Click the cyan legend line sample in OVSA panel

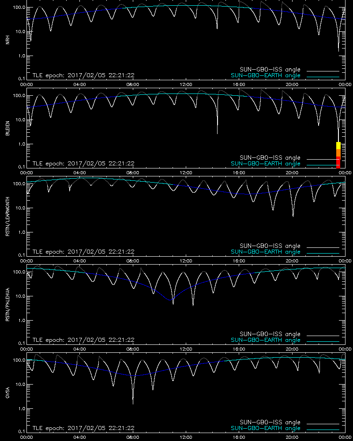pos(323,430)
